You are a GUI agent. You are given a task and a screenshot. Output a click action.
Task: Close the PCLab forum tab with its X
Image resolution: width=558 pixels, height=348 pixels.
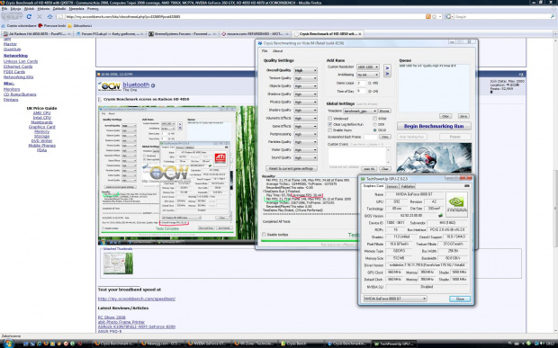(142, 34)
